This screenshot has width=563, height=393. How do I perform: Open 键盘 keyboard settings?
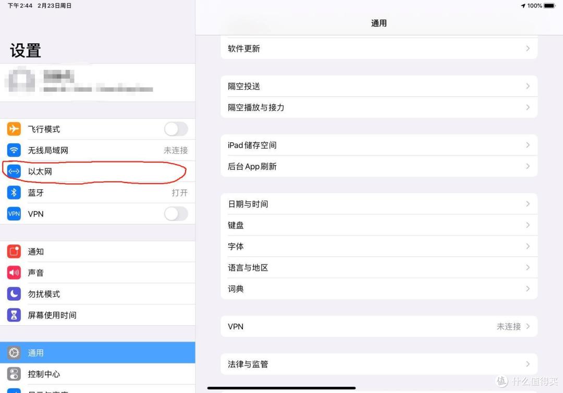click(379, 225)
